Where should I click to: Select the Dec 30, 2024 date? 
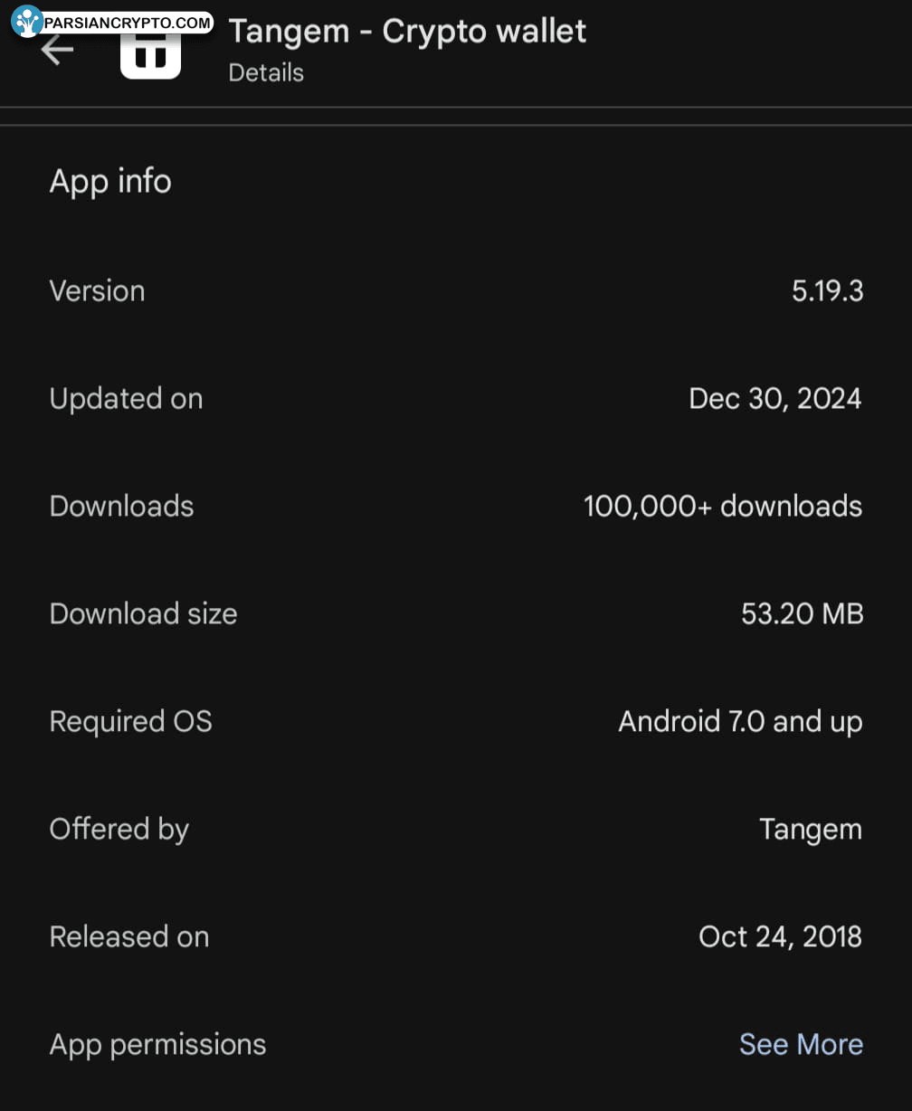click(775, 399)
